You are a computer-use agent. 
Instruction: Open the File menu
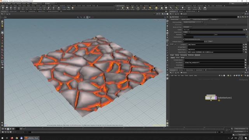click(x=2, y=3)
